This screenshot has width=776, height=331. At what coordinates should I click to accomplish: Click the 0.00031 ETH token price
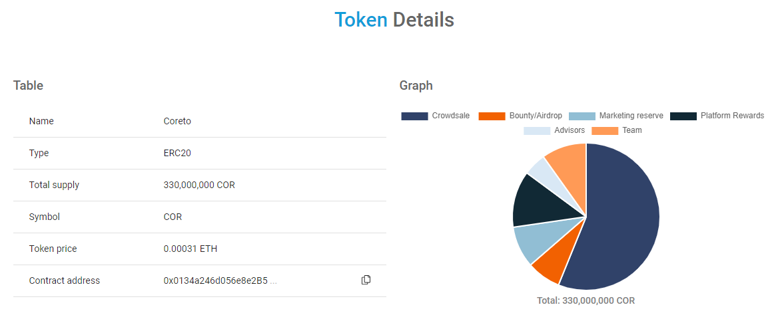(x=190, y=249)
